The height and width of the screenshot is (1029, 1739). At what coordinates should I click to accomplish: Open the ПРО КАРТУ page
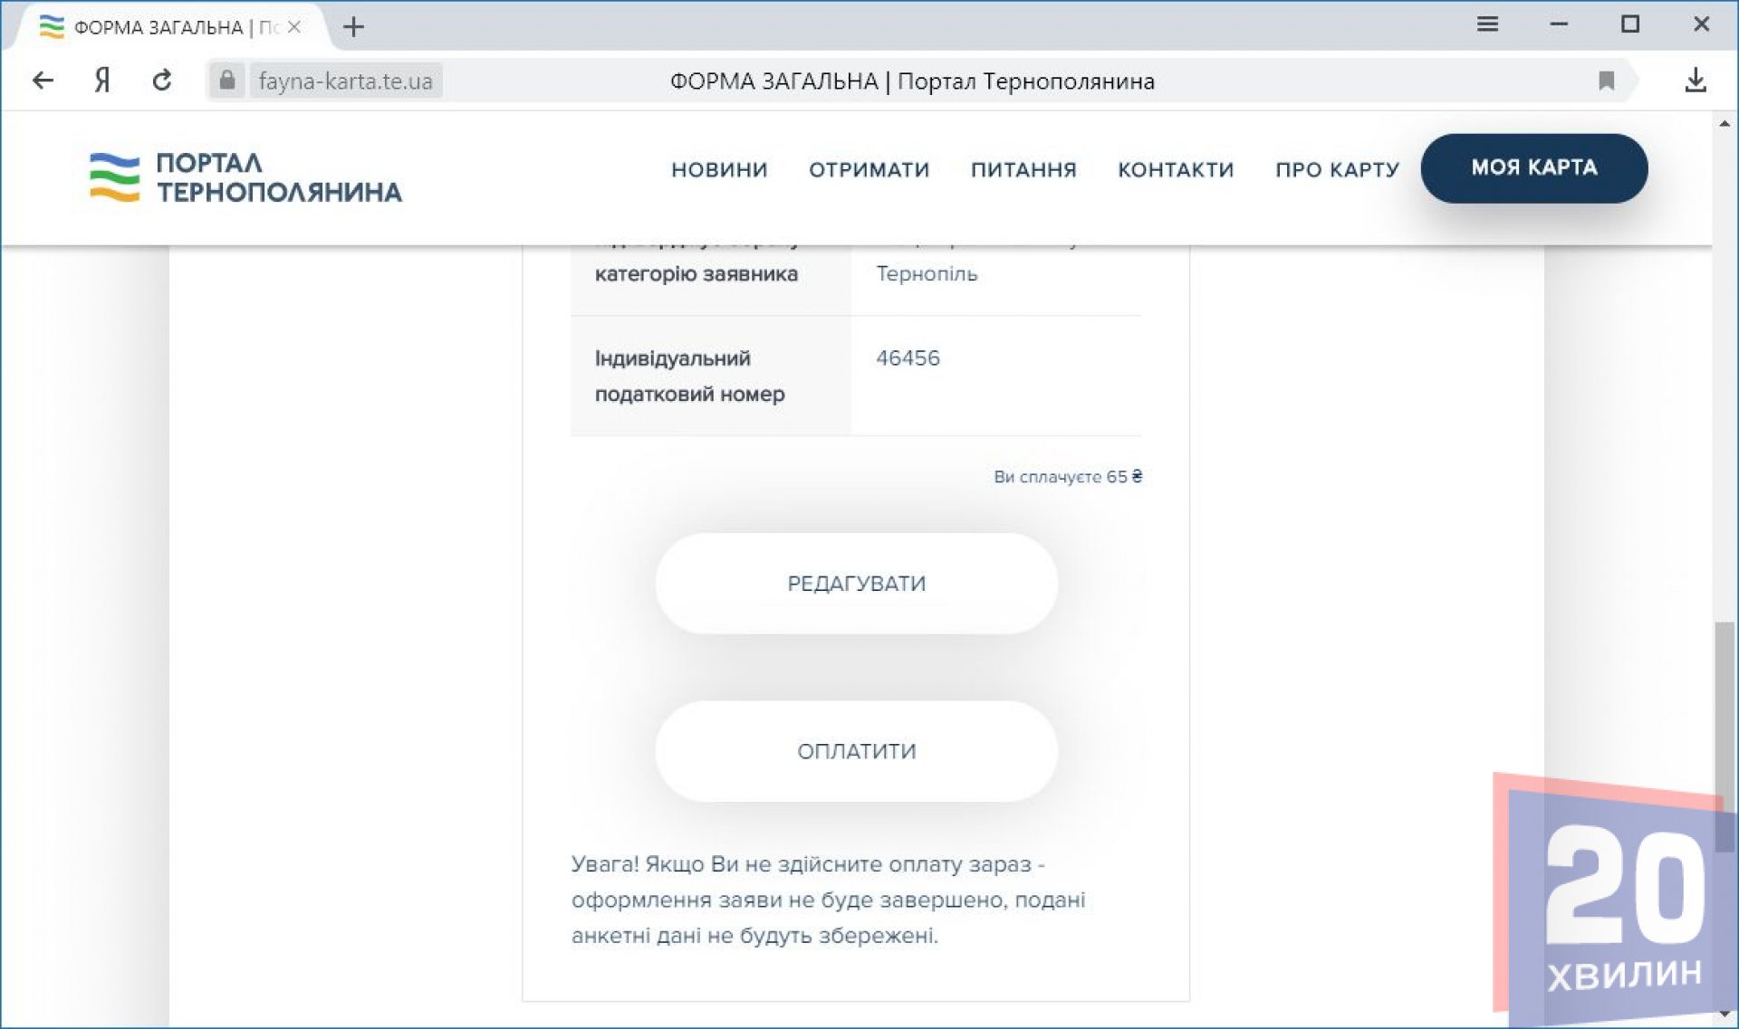(x=1337, y=169)
